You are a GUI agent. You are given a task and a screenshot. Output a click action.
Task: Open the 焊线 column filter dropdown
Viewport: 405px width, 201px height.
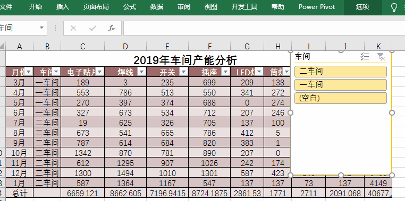(141, 72)
